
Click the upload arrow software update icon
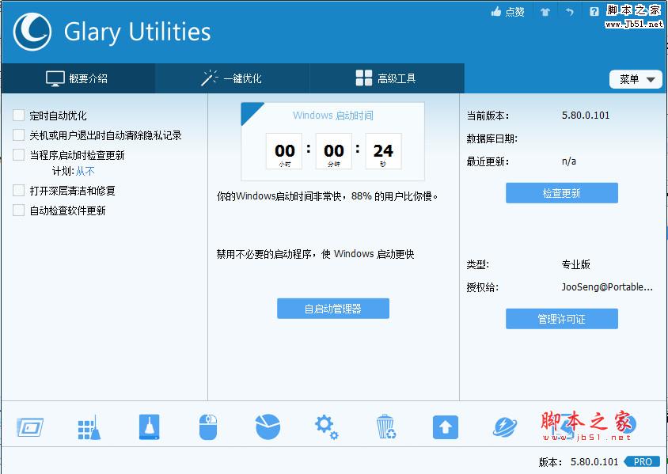[x=446, y=427]
